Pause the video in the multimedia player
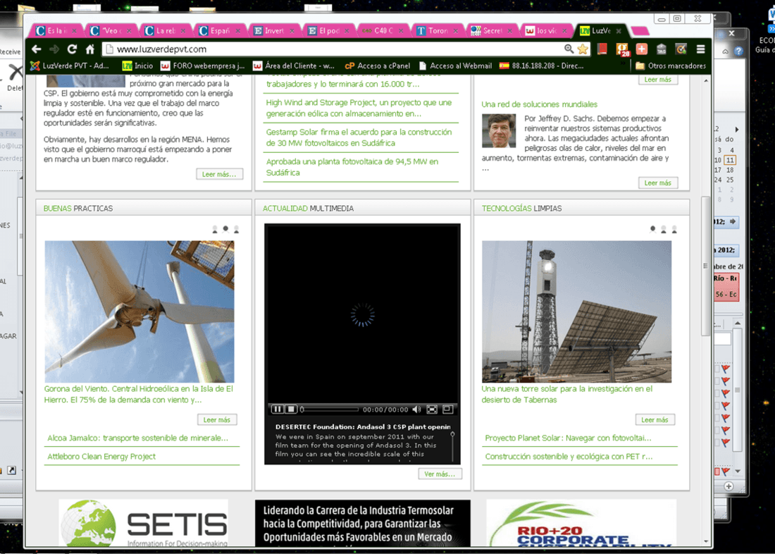 [x=278, y=409]
